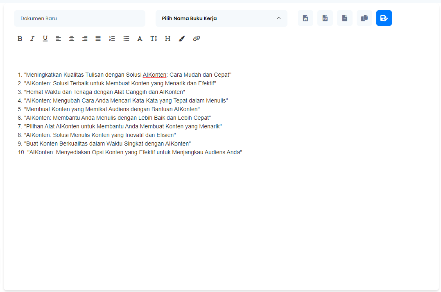Justify the text alignment

click(x=98, y=39)
